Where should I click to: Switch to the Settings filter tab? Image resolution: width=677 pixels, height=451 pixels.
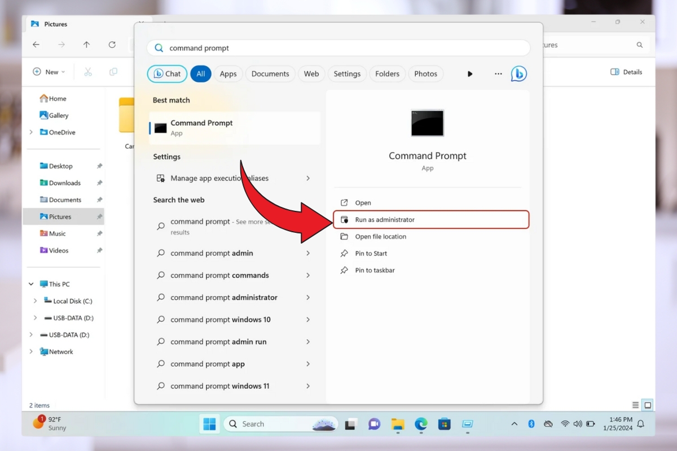click(x=347, y=74)
